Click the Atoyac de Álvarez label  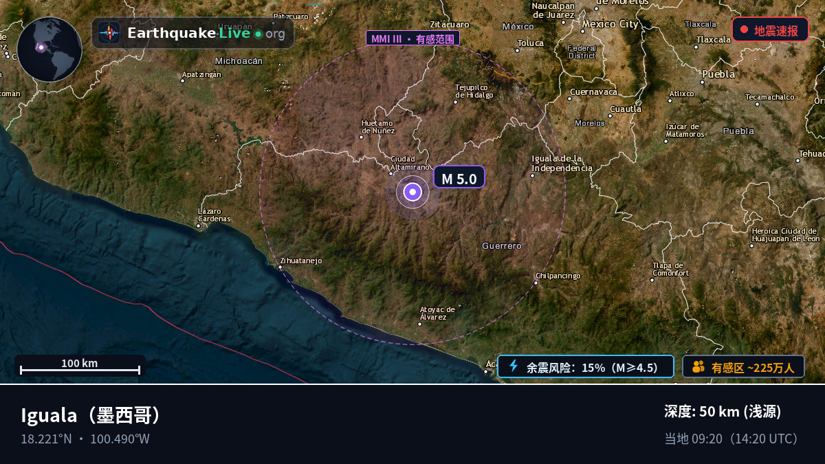click(x=437, y=313)
